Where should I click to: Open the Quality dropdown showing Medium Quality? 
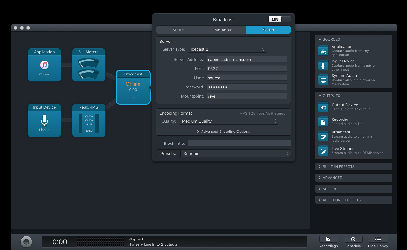click(229, 121)
